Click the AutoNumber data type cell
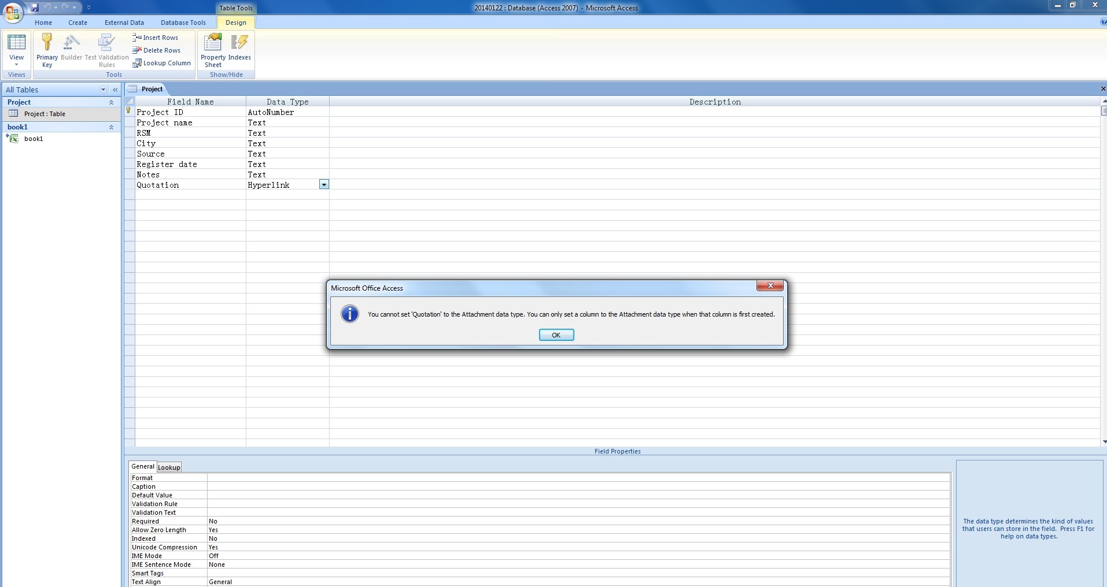Viewport: 1107px width, 587px height. 287,112
